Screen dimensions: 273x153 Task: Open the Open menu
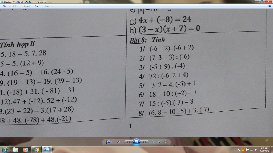pos(47,6)
